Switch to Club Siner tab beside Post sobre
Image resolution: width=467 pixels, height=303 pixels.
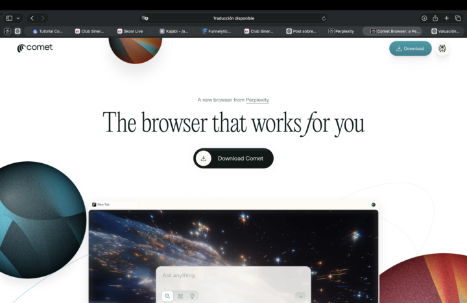(259, 31)
